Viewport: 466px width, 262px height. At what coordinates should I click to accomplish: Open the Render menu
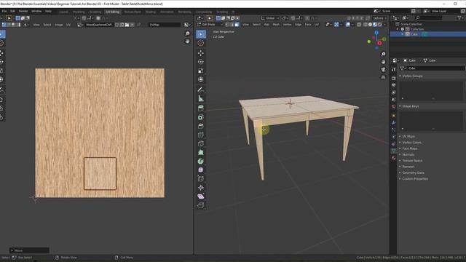tap(23, 12)
